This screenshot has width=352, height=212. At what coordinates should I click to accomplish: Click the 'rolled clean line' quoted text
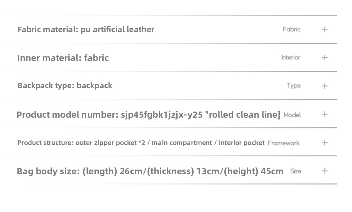pyautogui.click(x=243, y=115)
